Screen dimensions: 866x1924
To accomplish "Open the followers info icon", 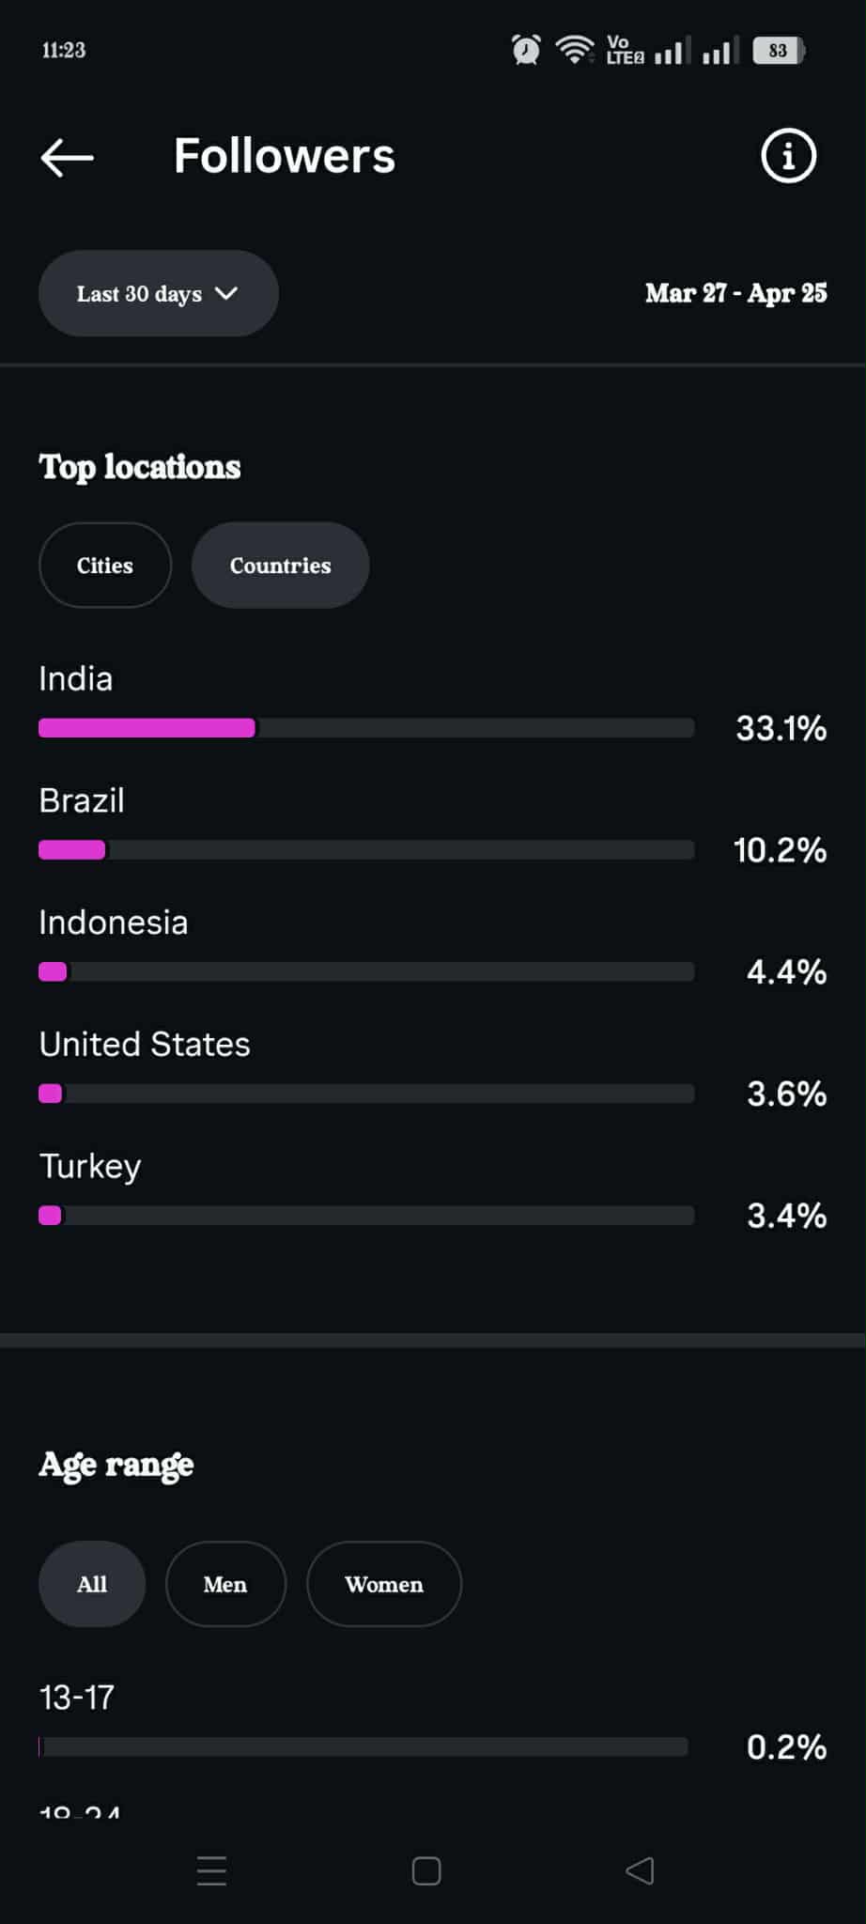I will (x=787, y=156).
